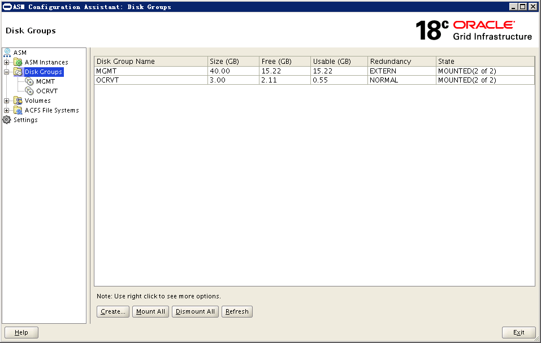
Task: Click the ASM root node icon
Action: point(7,53)
